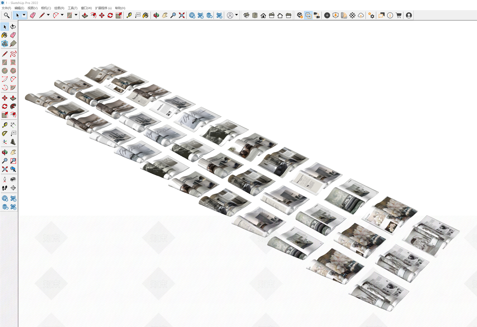Screen dimensions: 477x327
Task: Open the search magnifier in the top toolbar
Action: click(7, 15)
